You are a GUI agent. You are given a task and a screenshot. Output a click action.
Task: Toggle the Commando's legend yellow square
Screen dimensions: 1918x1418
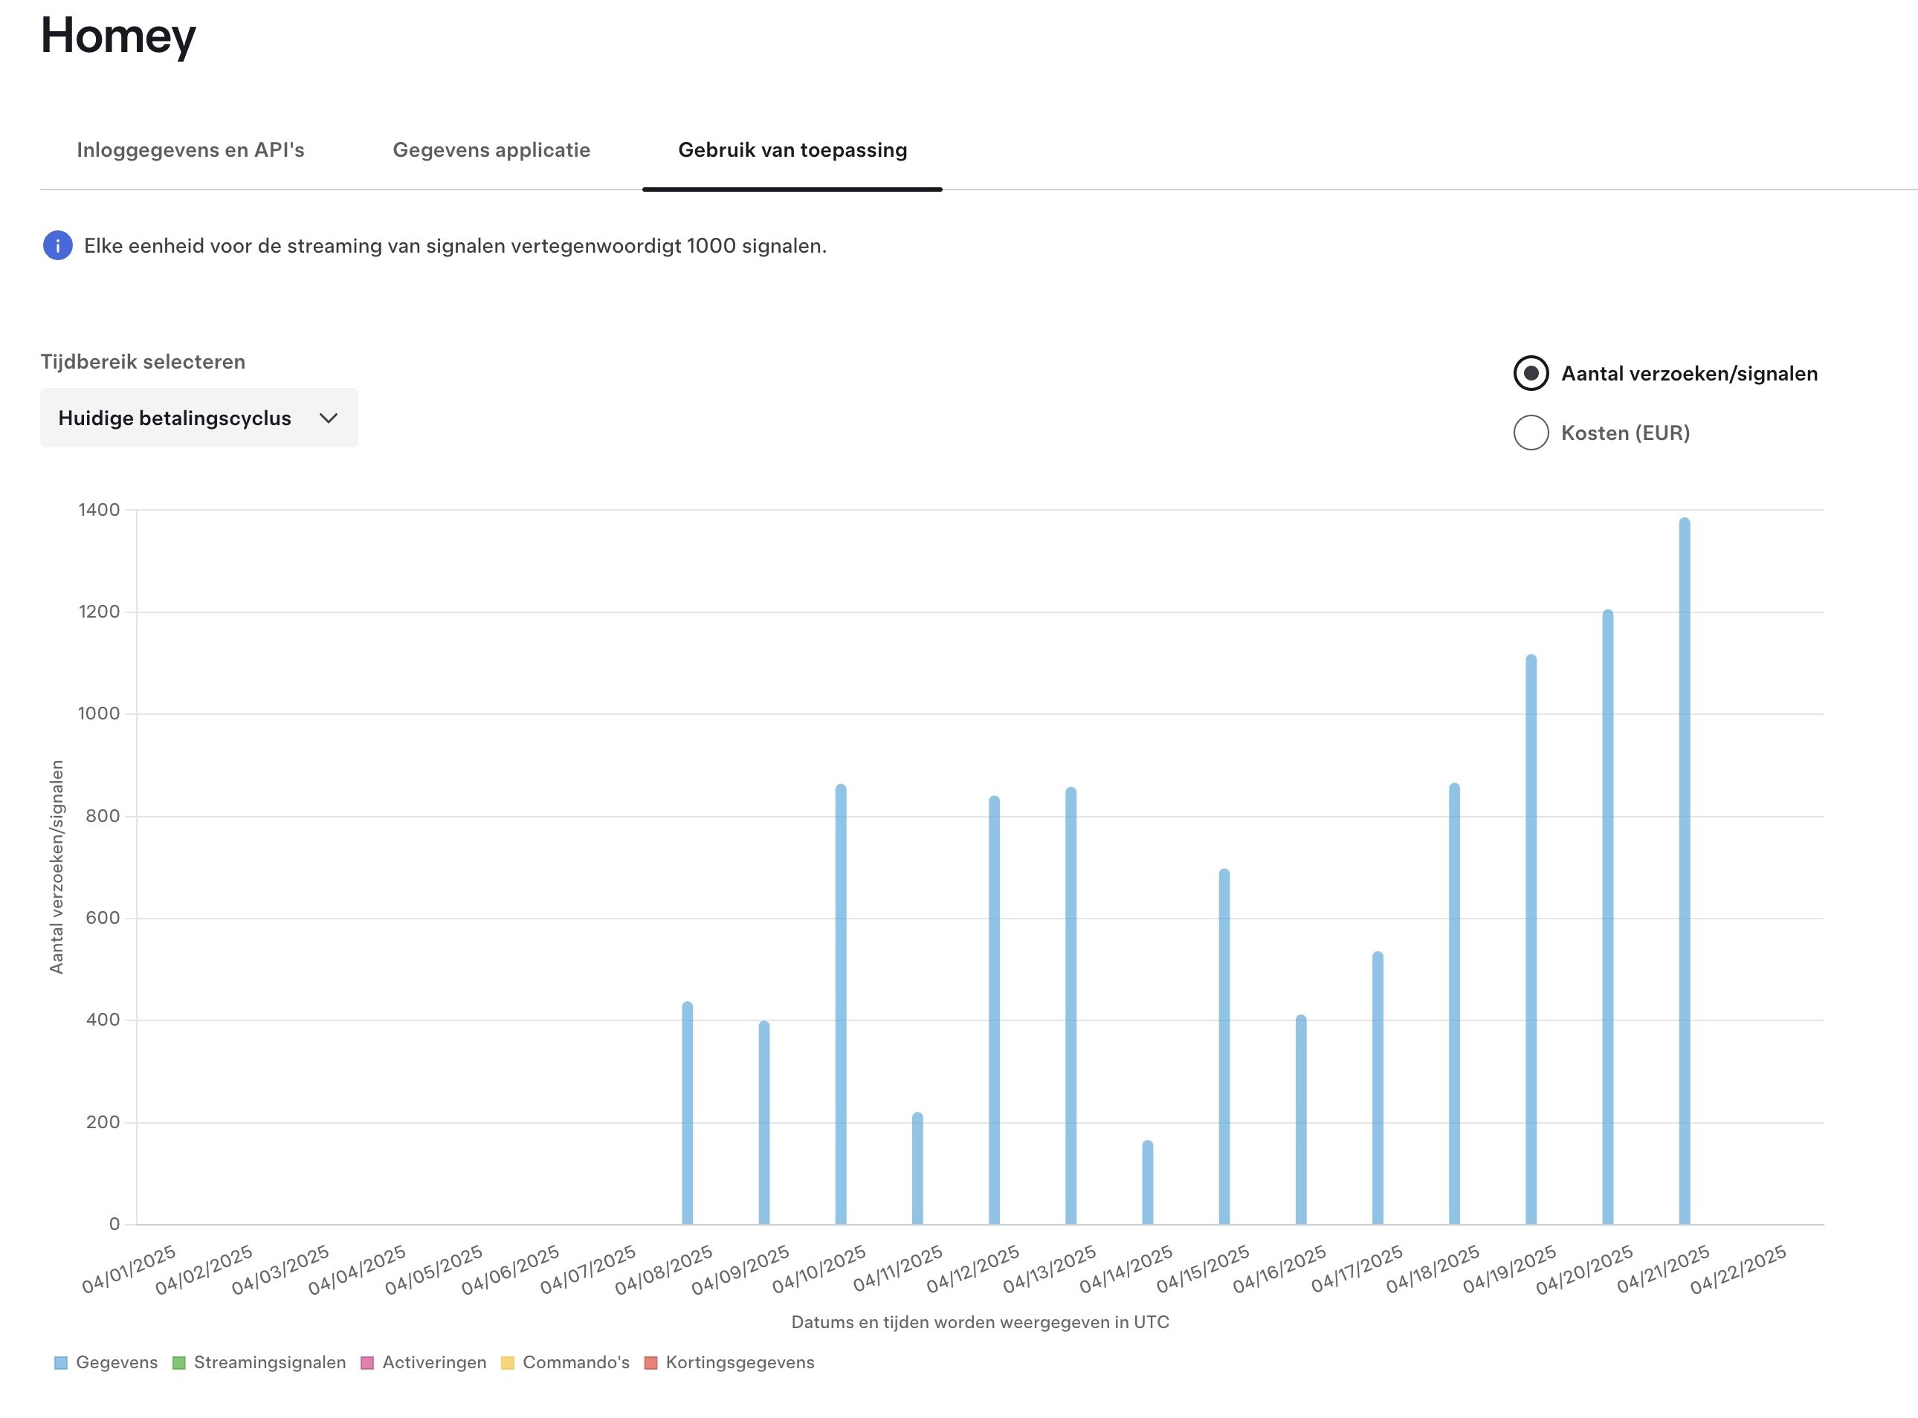508,1363
